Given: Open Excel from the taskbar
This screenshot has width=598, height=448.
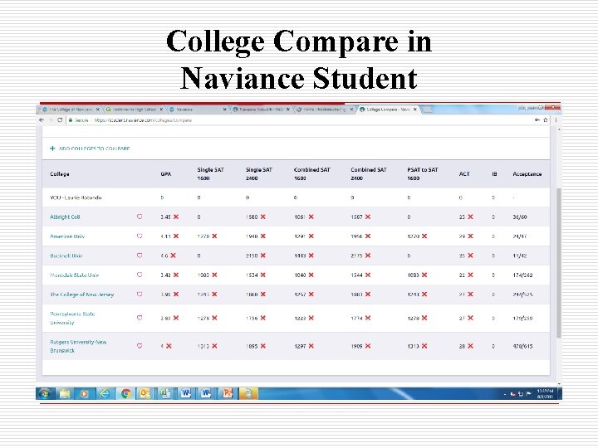Looking at the screenshot, I should (x=165, y=393).
